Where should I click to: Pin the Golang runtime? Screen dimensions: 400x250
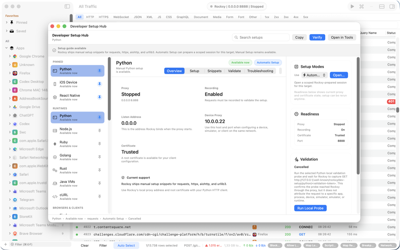[x=99, y=157]
